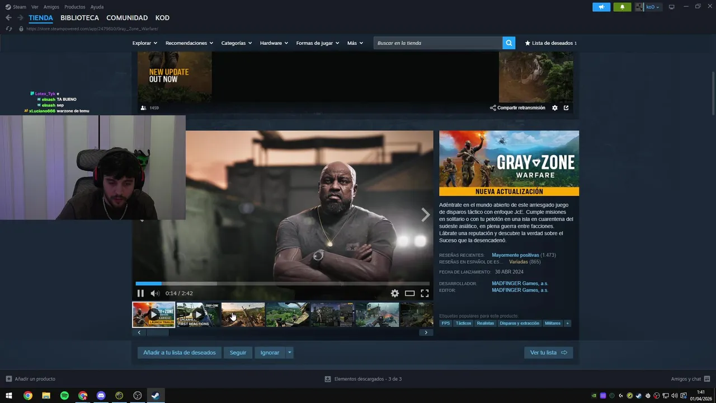Image resolution: width=716 pixels, height=403 pixels.
Task: Expand the Hardware dropdown
Action: tap(274, 43)
